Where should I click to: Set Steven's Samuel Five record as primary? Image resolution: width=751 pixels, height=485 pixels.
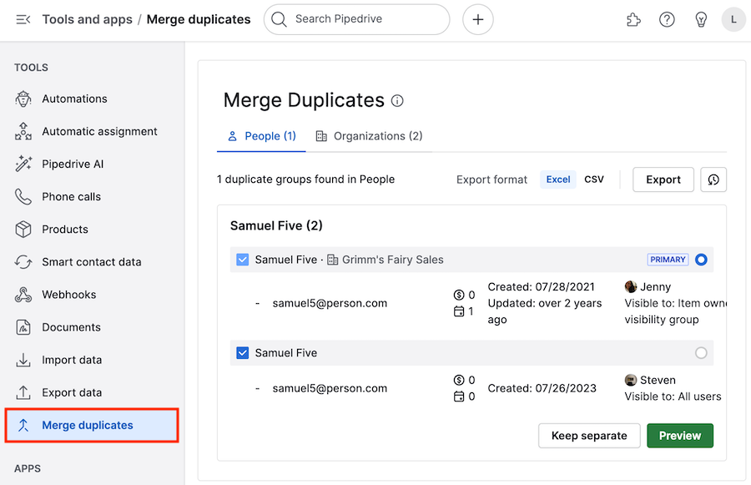(701, 353)
